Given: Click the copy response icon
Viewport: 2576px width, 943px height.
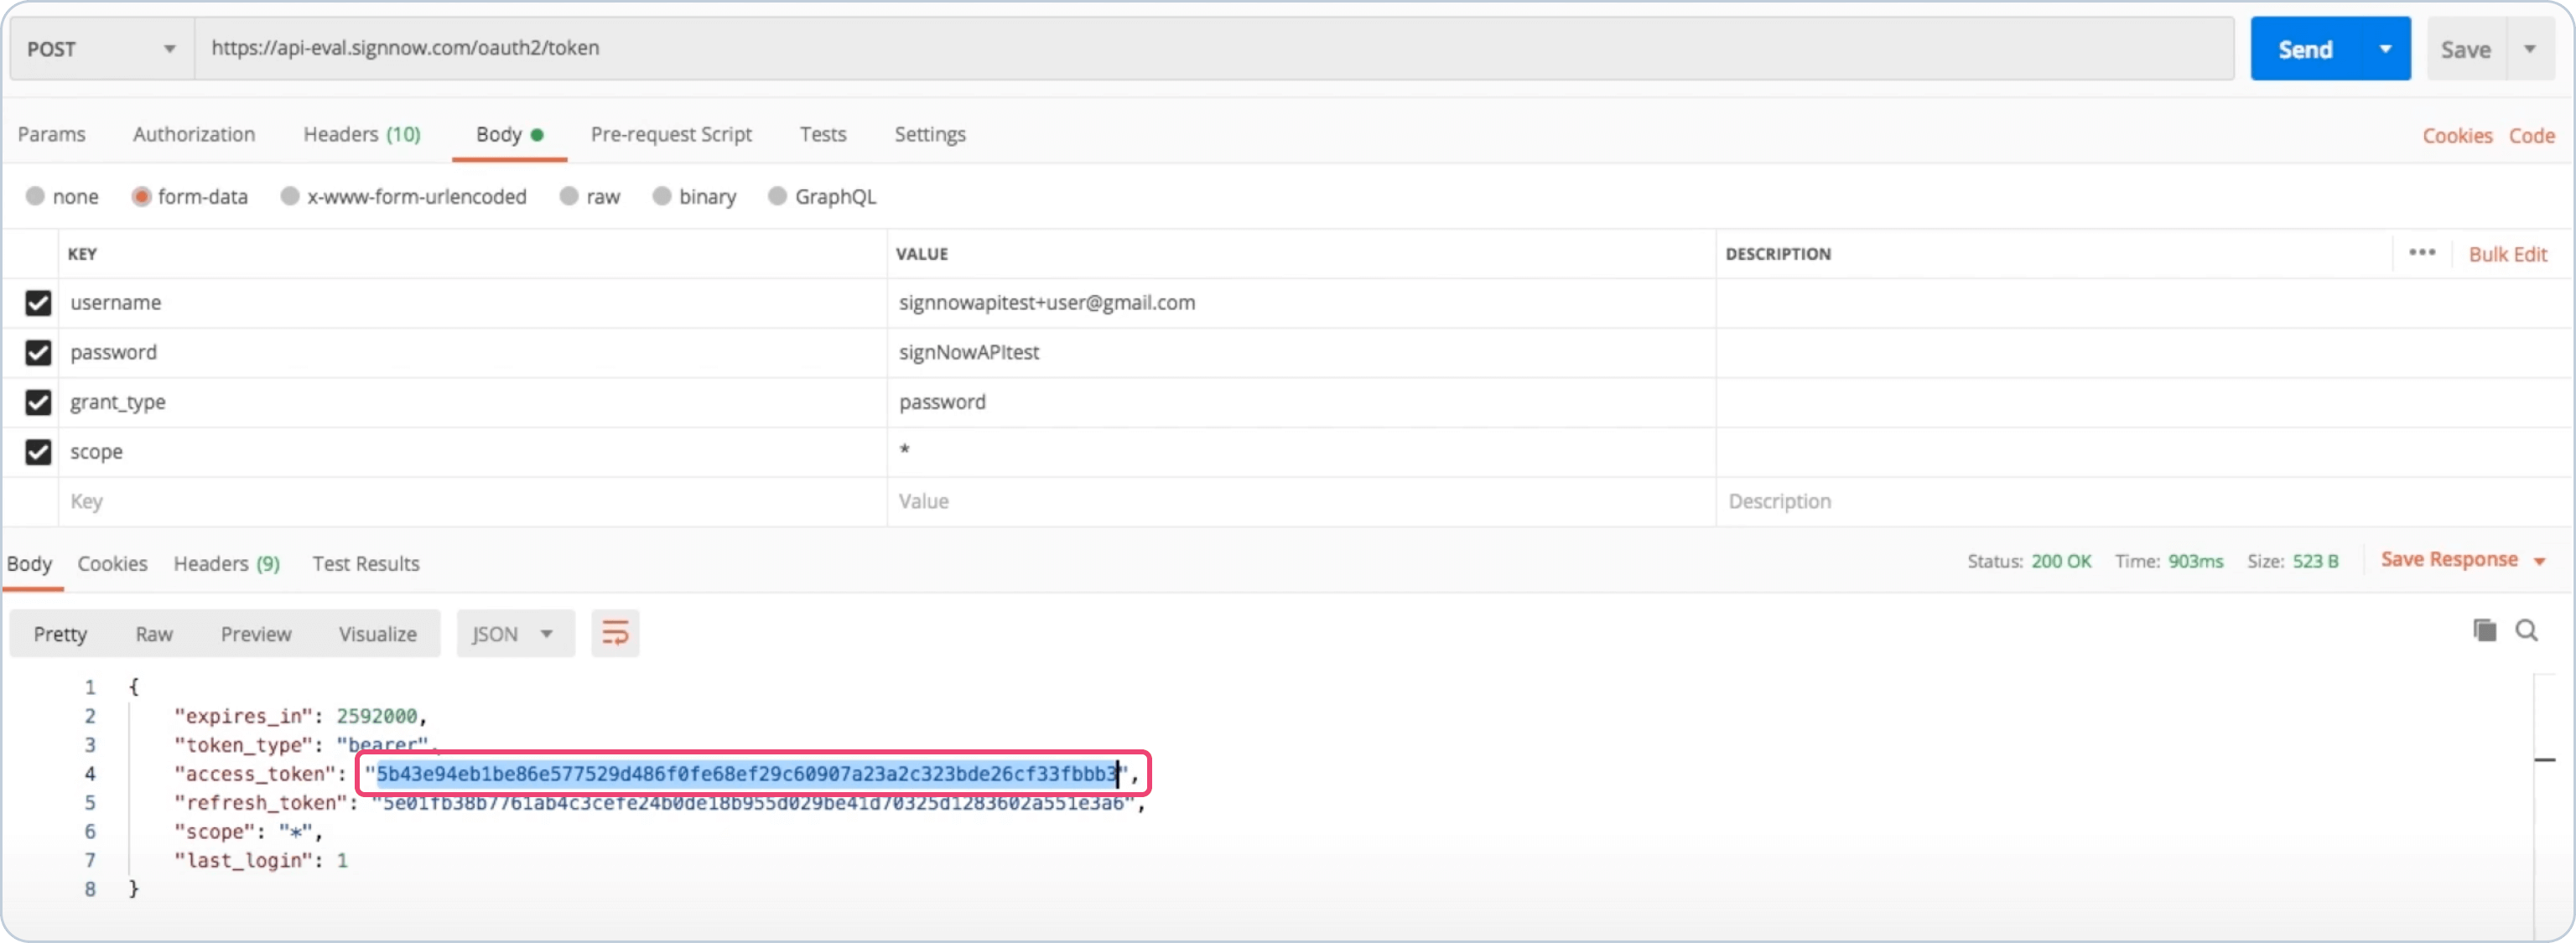Looking at the screenshot, I should [x=2484, y=630].
